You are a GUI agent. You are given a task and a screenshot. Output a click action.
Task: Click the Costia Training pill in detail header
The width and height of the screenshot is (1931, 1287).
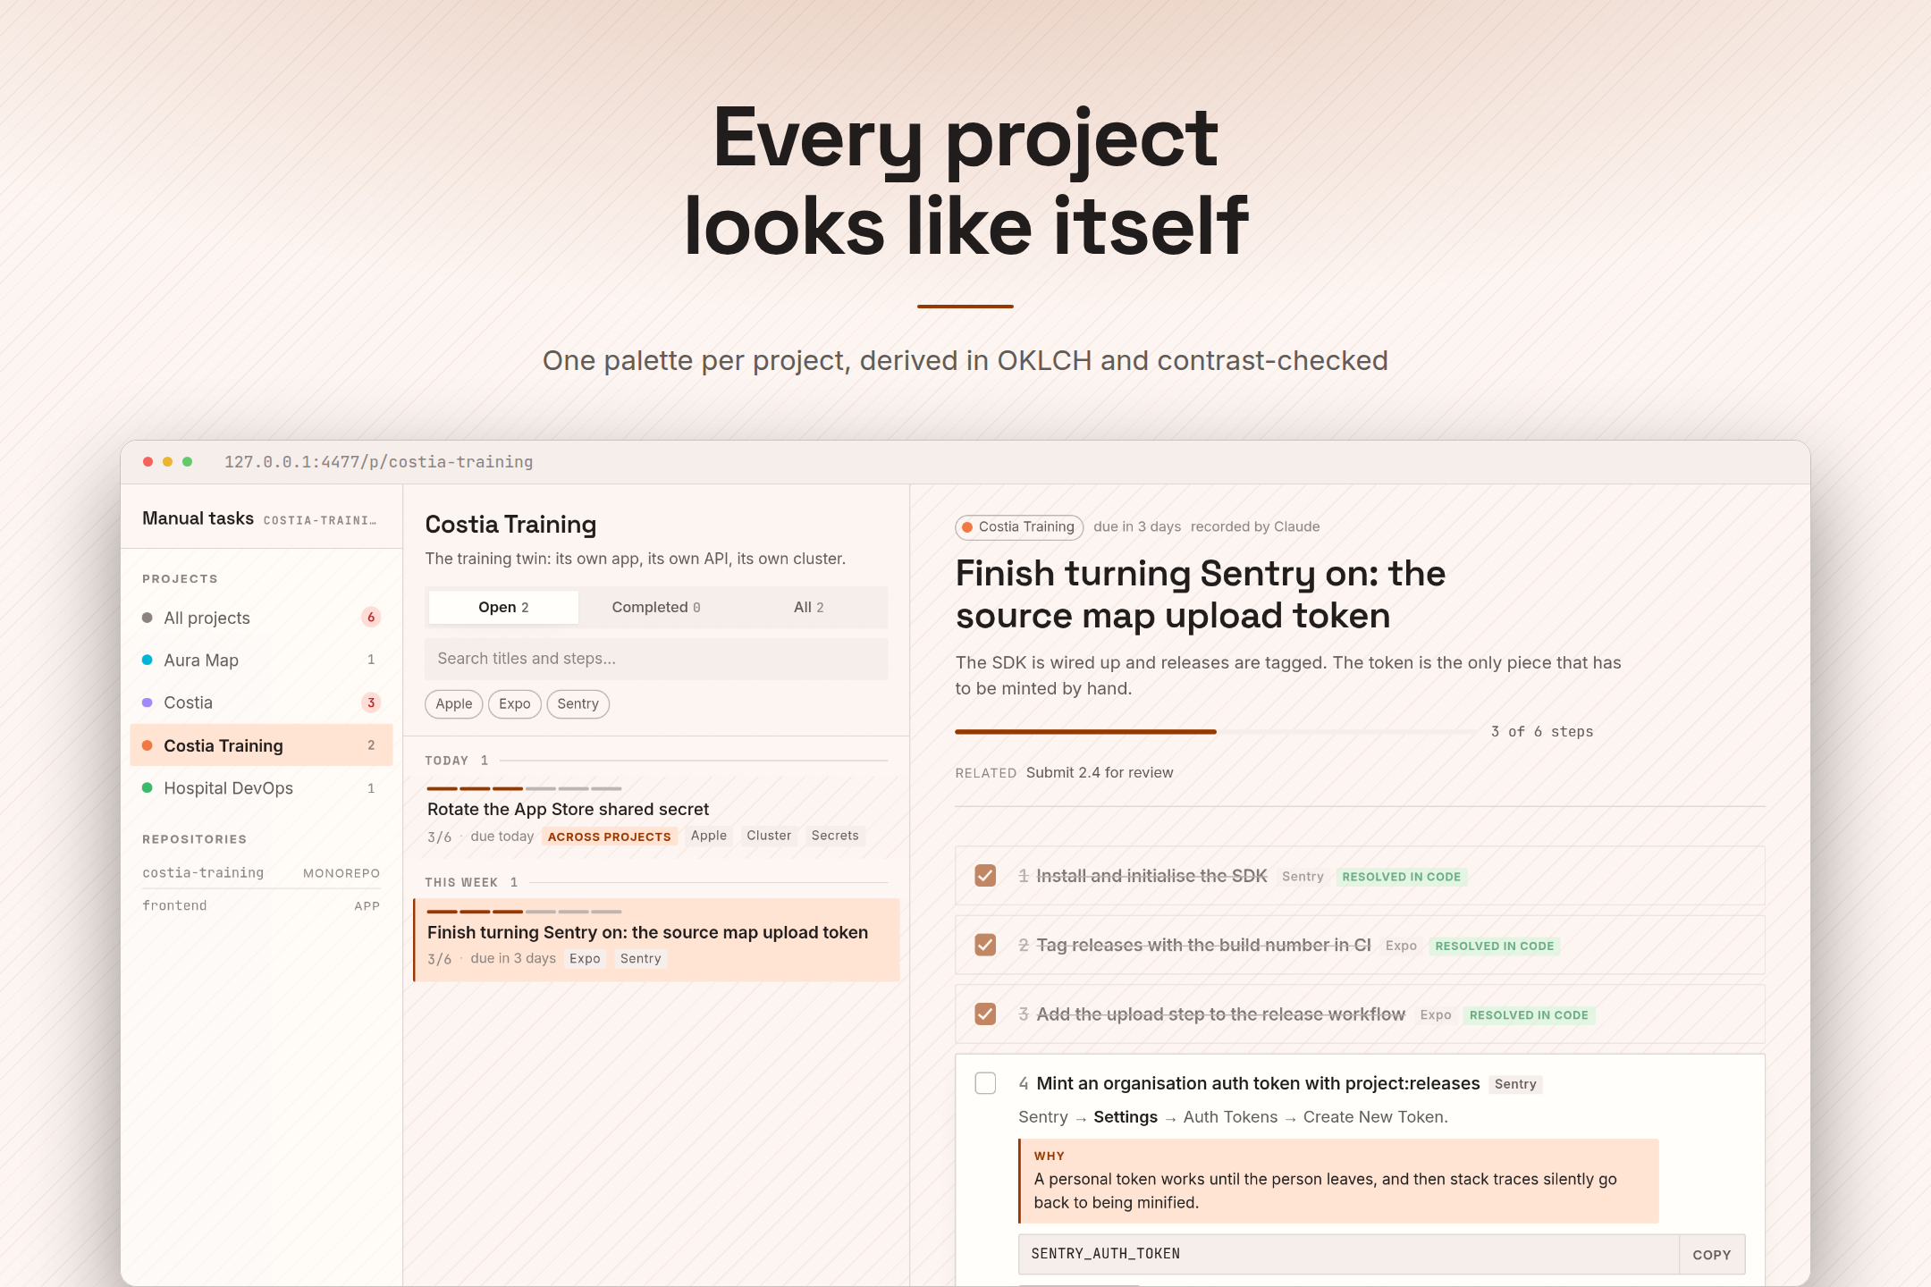(1019, 527)
